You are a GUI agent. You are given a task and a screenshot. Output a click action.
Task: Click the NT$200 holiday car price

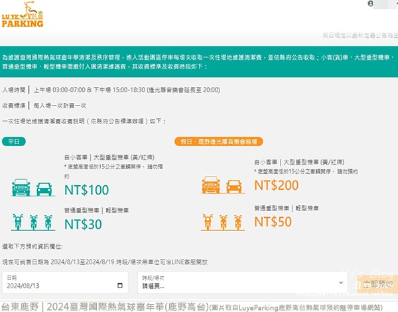(x=277, y=185)
